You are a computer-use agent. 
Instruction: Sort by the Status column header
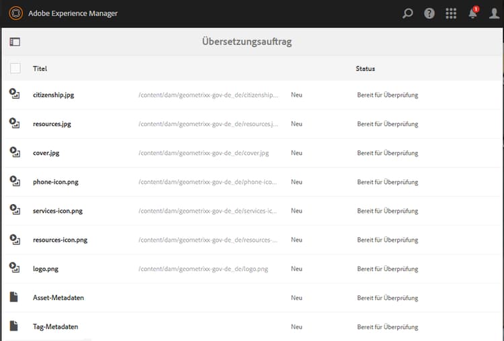coord(365,68)
